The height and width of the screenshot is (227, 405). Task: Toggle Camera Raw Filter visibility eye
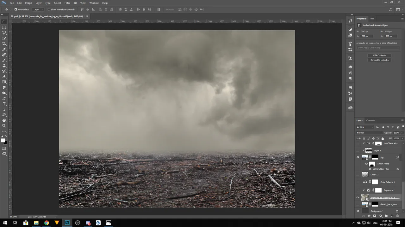pyautogui.click(x=370, y=169)
